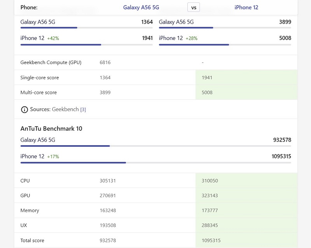This screenshot has width=311, height=248.
Task: Open the Geekbench source reference [3]
Action: click(x=83, y=109)
